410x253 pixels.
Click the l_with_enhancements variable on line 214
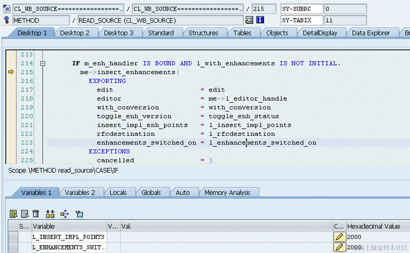[236, 63]
